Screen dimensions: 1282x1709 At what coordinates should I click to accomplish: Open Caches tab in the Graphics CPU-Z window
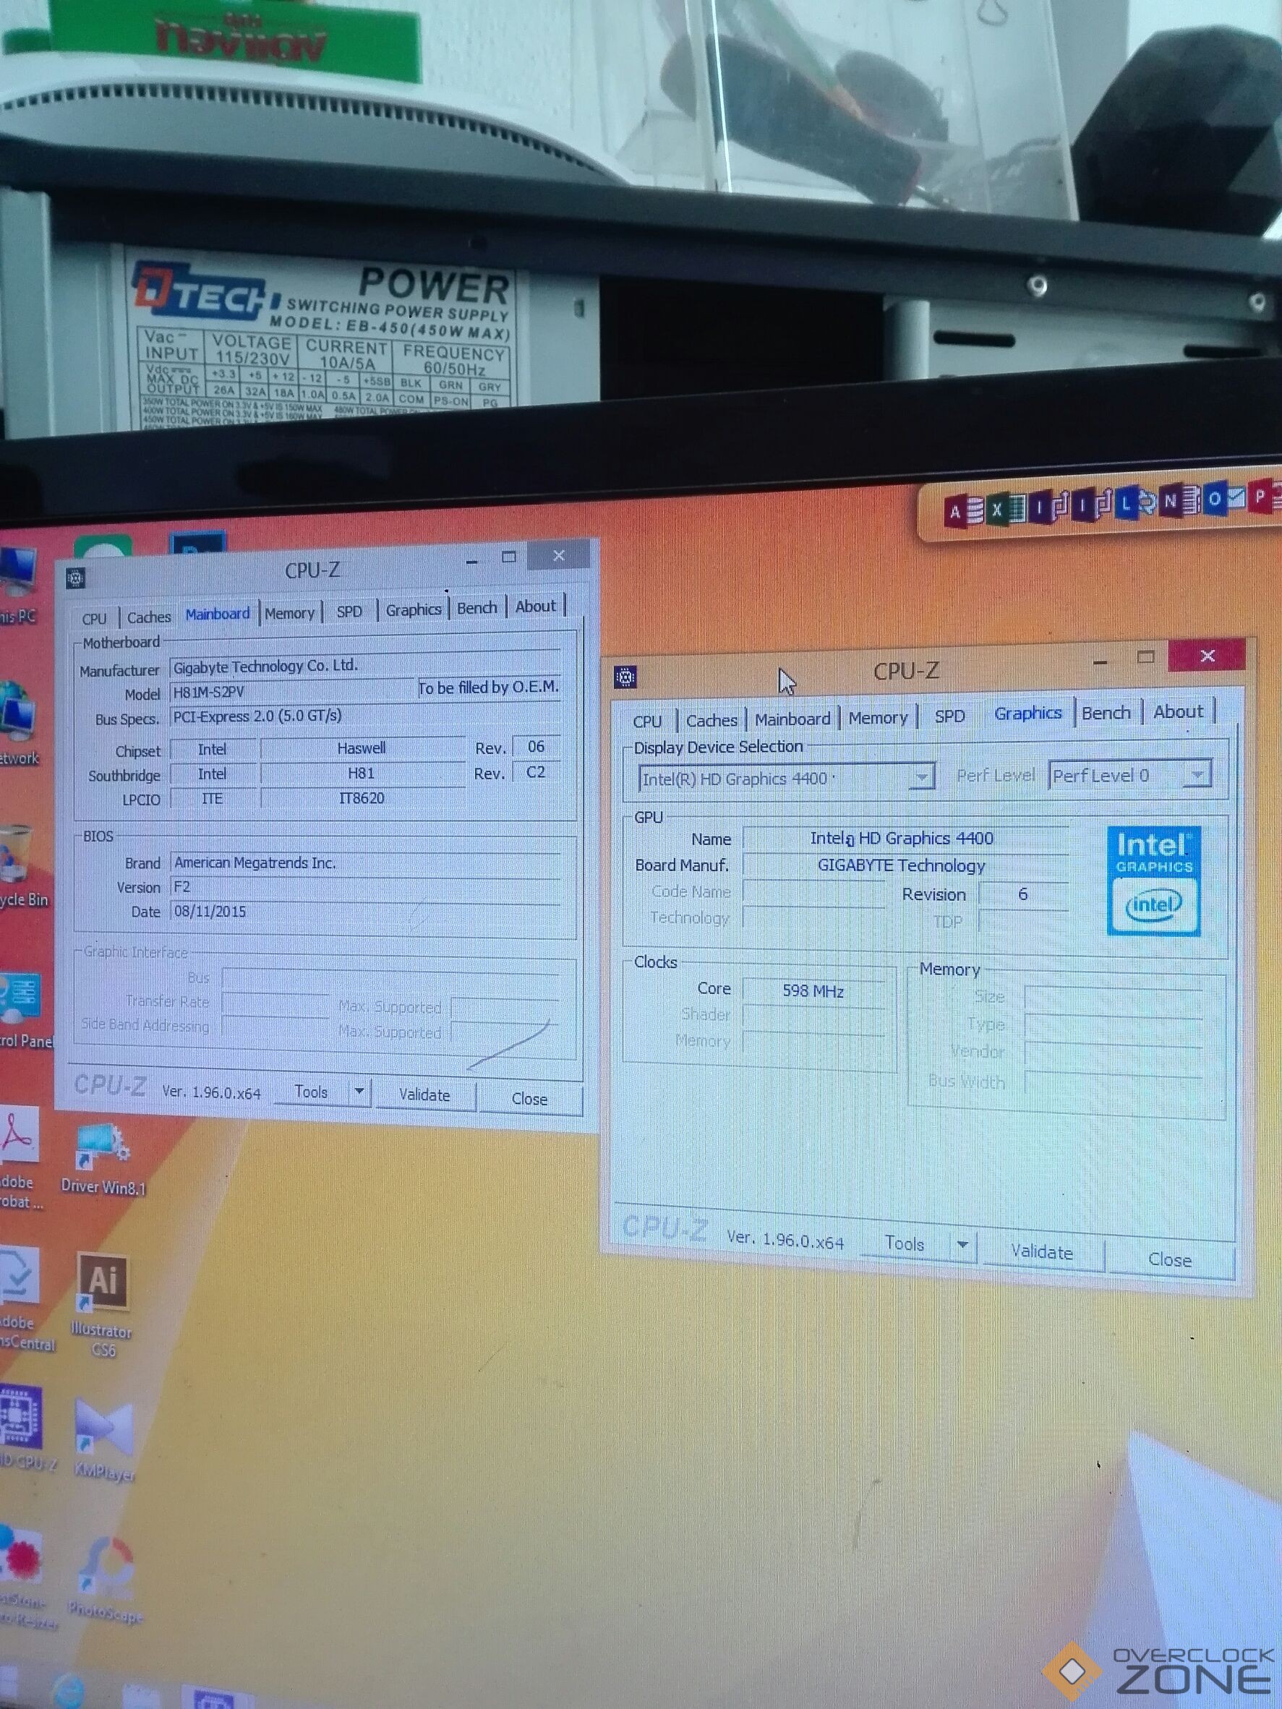pos(711,720)
